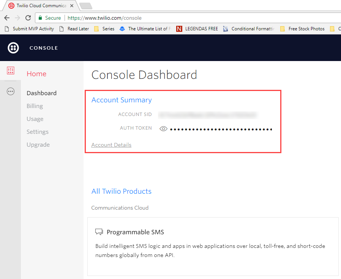
Task: Click the CONSOLE header label
Action: click(44, 48)
